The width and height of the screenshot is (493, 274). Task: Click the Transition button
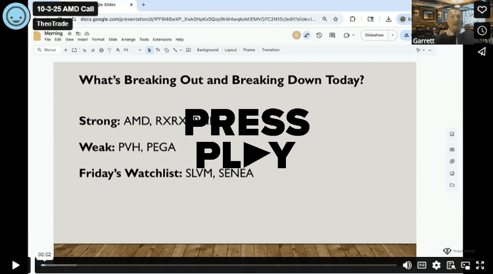tap(271, 50)
